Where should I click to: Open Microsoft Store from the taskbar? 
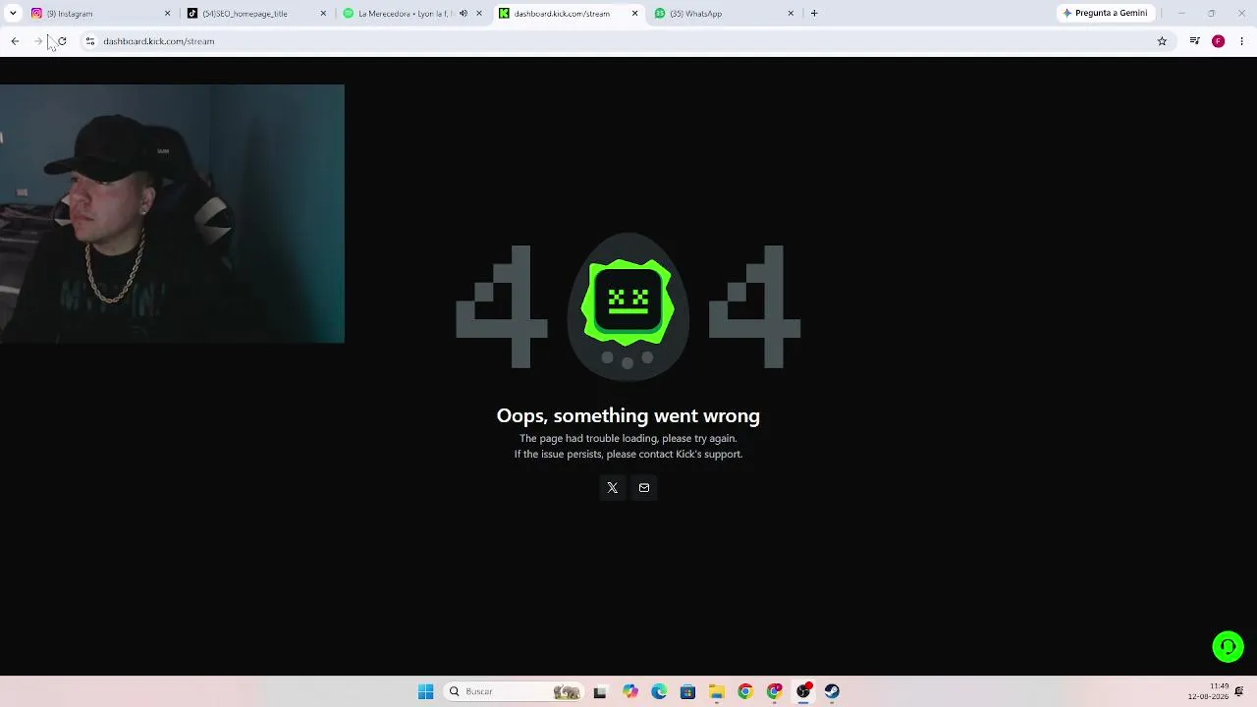click(687, 691)
